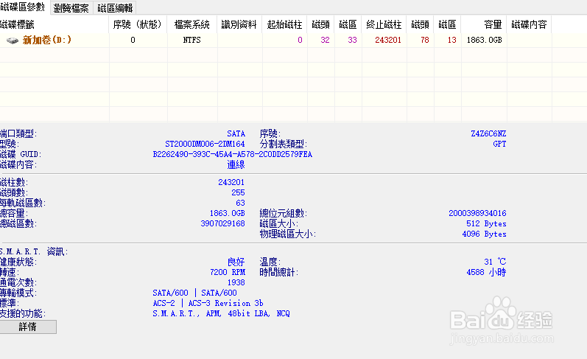Click the health status value 良好
The height and width of the screenshot is (359, 587).
click(x=236, y=262)
